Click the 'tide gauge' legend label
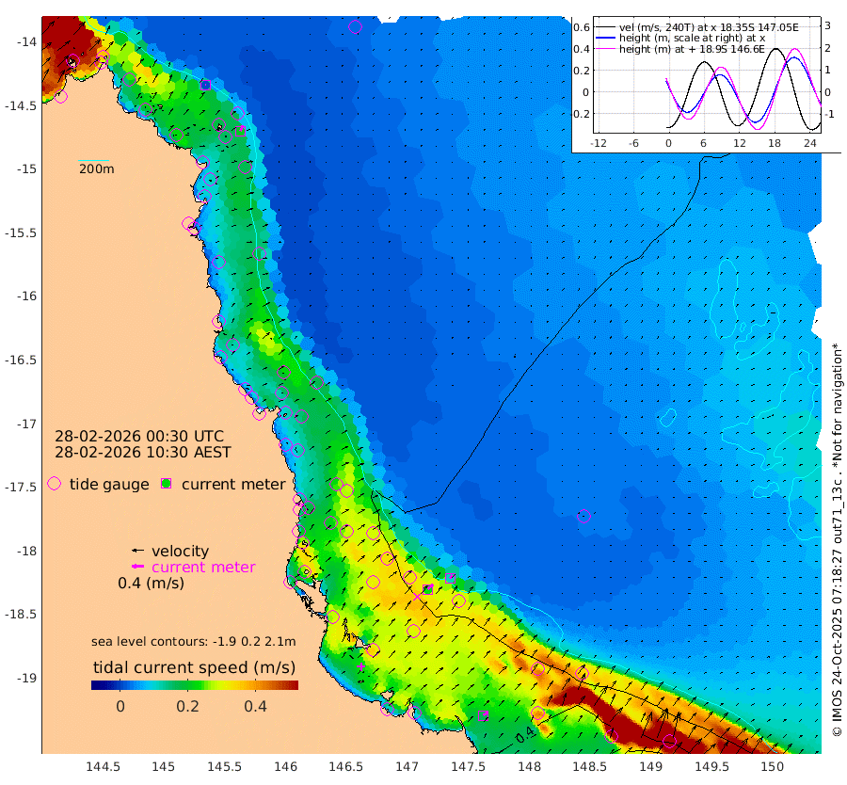 coord(109,484)
